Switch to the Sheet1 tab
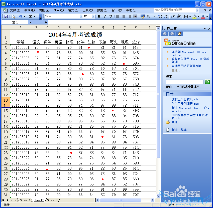 [x=25, y=200]
